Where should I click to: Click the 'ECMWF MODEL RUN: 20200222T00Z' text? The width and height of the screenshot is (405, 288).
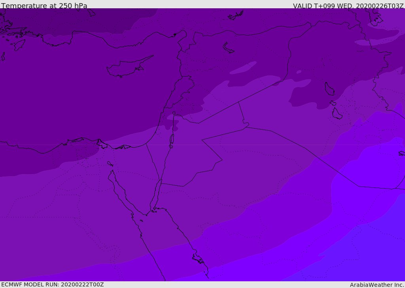tap(53, 284)
